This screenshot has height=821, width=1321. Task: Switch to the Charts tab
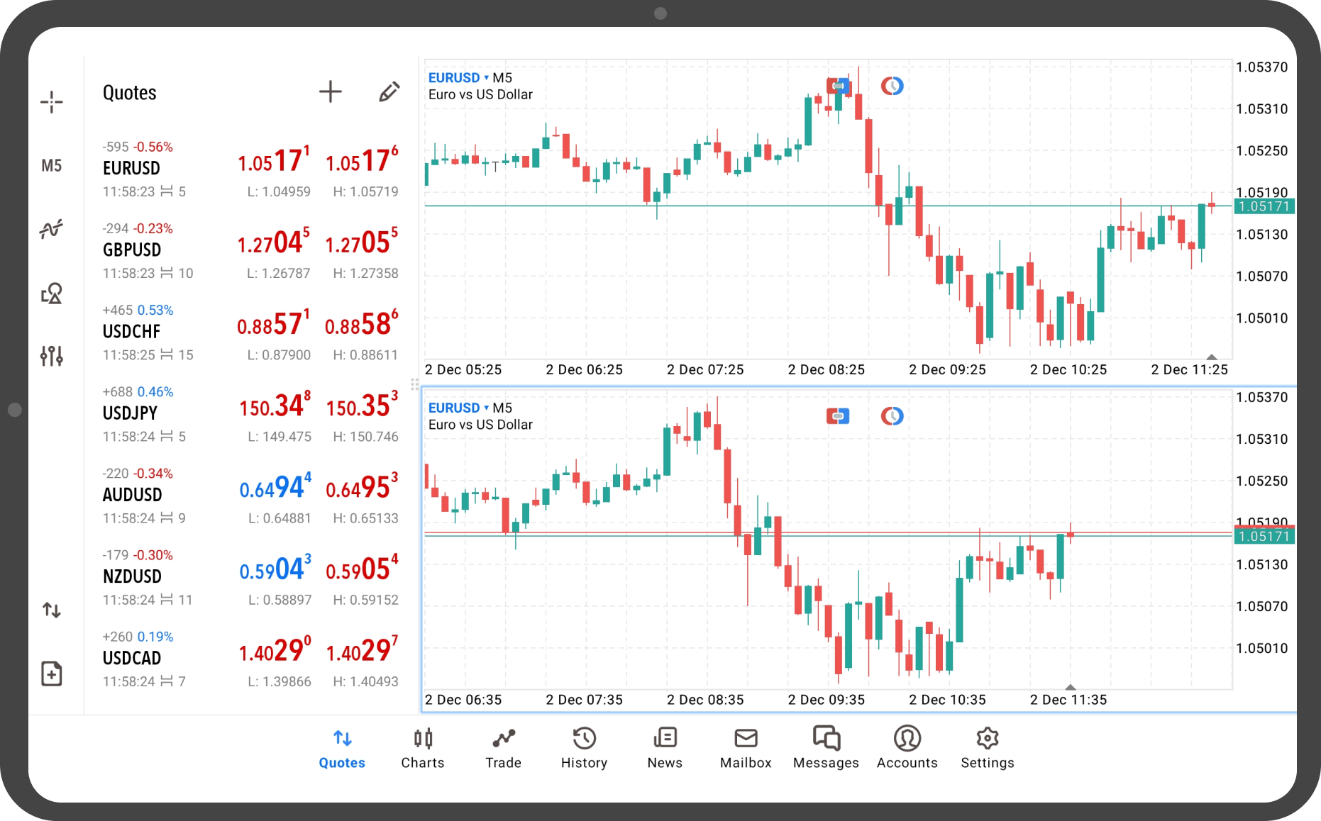(423, 749)
